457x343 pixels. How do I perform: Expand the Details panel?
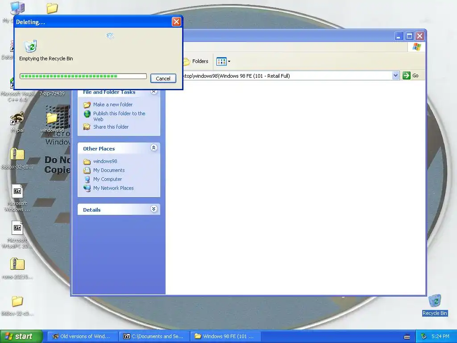tap(154, 209)
